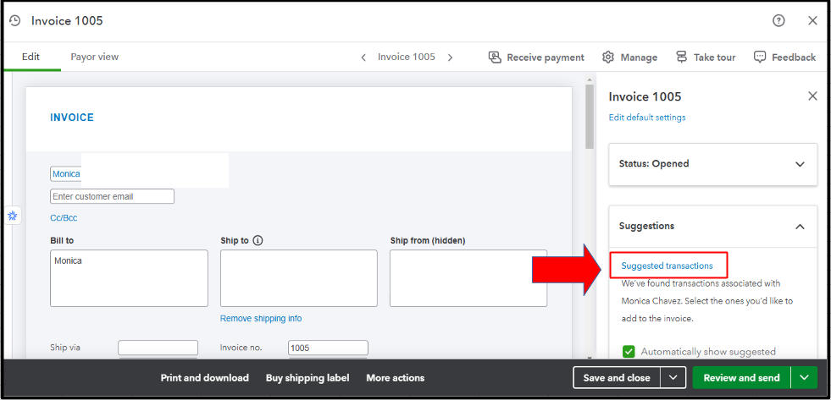
Task: Close the Invoice 1005 side panel
Action: point(812,96)
